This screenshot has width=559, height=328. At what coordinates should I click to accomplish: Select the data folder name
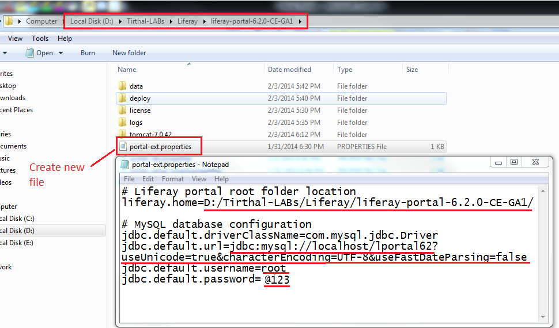pos(136,86)
